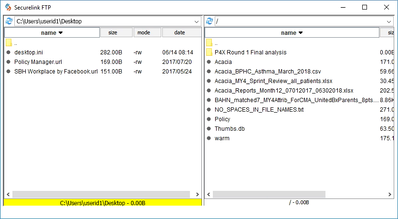The height and width of the screenshot is (219, 398).
Task: Click the remote pane refresh icon
Action: [209, 21]
